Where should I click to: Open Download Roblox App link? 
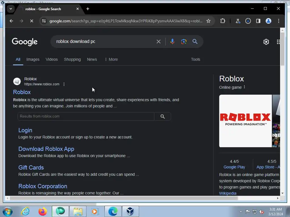tap(46, 149)
